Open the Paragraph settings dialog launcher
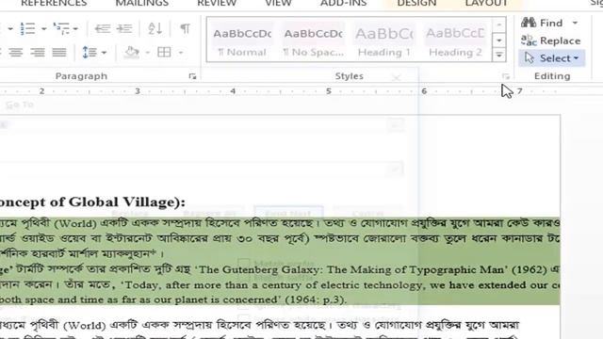 192,76
